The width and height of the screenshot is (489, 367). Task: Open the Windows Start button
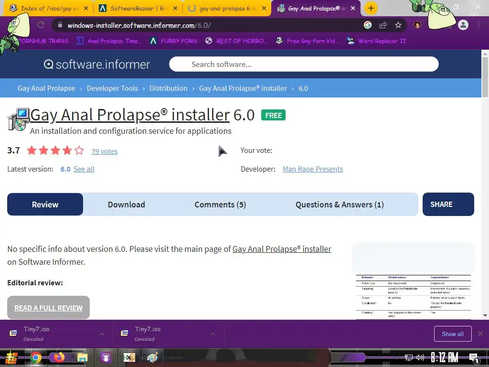tap(11, 357)
